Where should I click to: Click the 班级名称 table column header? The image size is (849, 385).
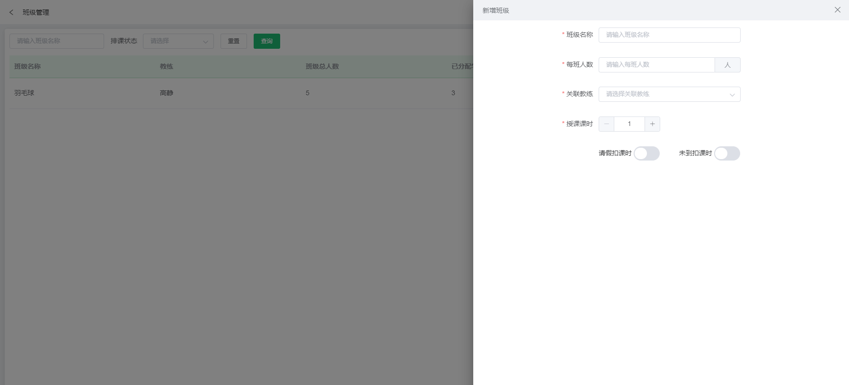(x=27, y=67)
